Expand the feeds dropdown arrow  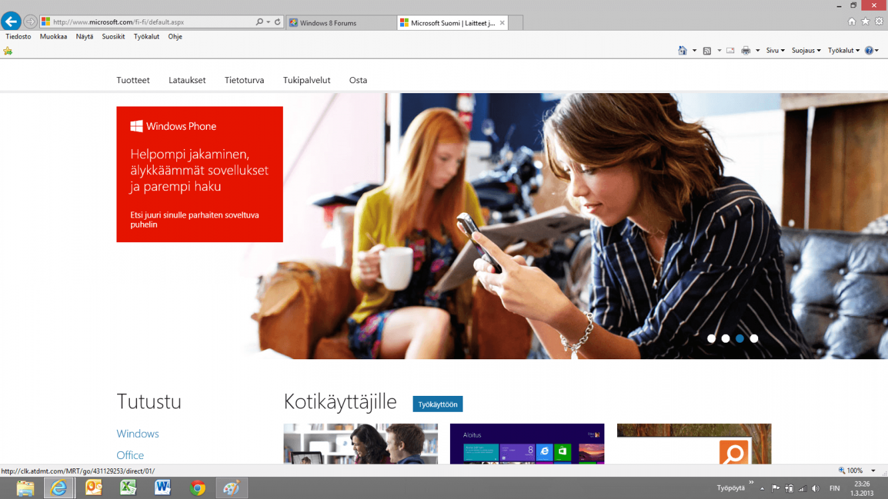(x=719, y=51)
